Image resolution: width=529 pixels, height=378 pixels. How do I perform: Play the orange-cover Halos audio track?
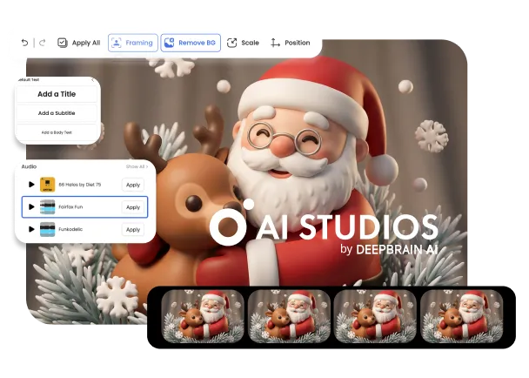click(x=31, y=185)
